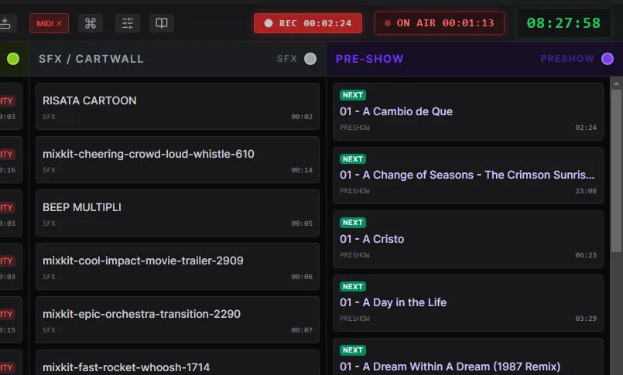Click the 08:27:58 clock display
This screenshot has width=623, height=375.
[x=563, y=23]
